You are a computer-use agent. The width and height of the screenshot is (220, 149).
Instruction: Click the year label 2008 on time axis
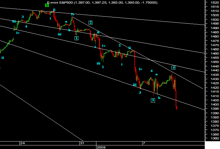101,147
